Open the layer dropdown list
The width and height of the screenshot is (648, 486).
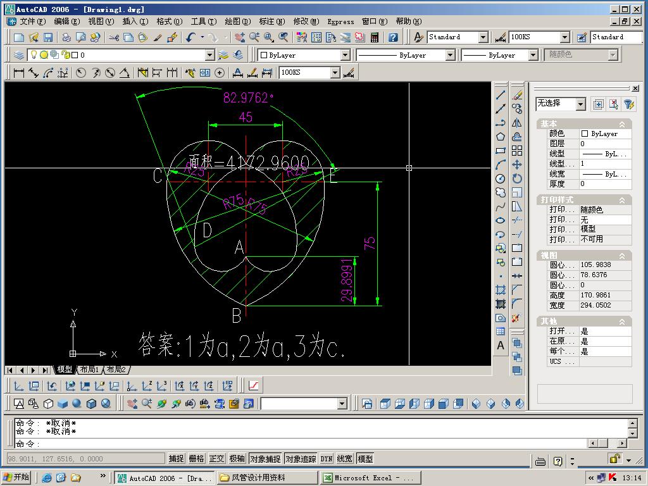tap(210, 55)
